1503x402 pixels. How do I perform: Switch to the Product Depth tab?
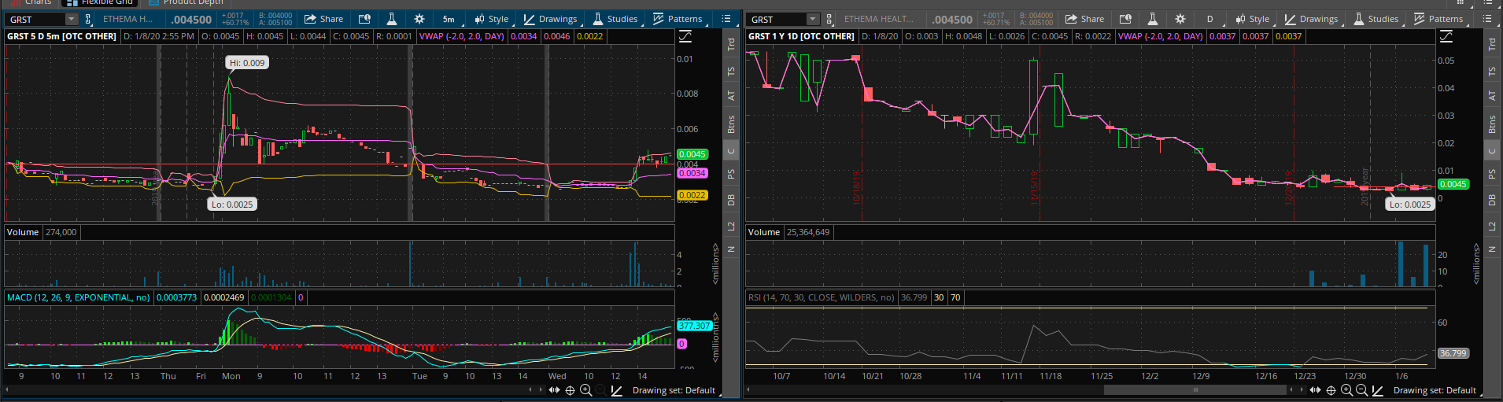click(193, 2)
